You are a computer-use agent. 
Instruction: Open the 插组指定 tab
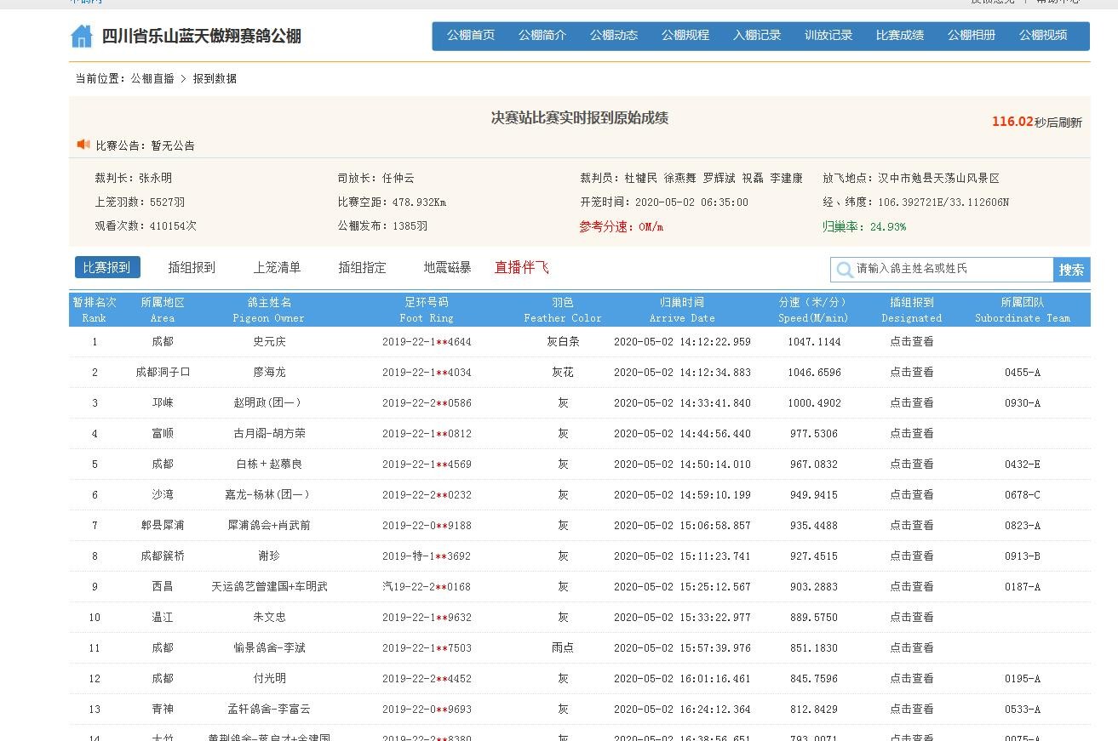pos(362,268)
